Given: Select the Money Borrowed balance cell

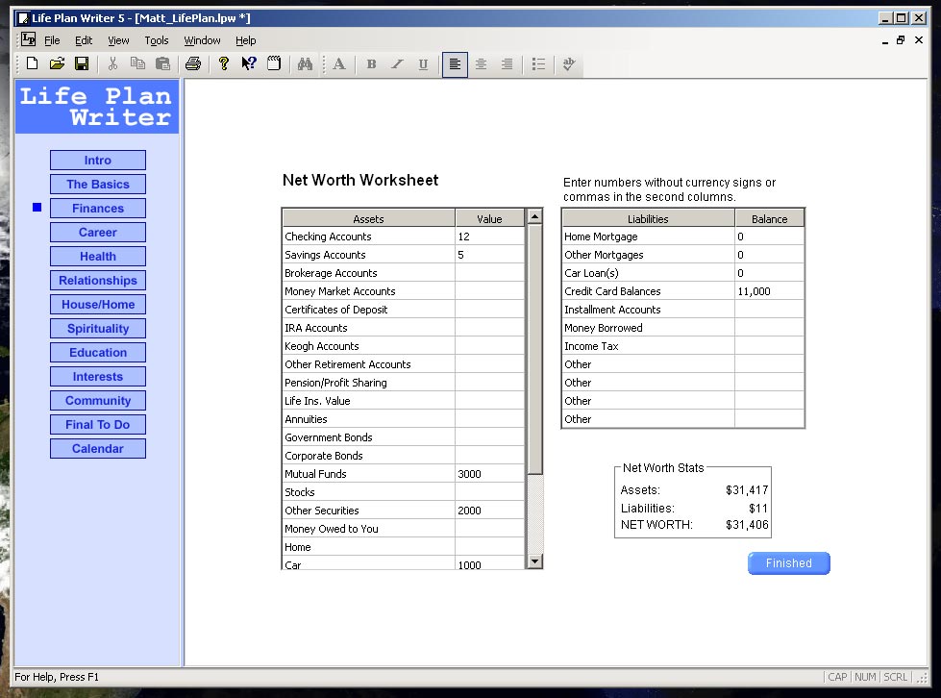Looking at the screenshot, I should click(769, 328).
